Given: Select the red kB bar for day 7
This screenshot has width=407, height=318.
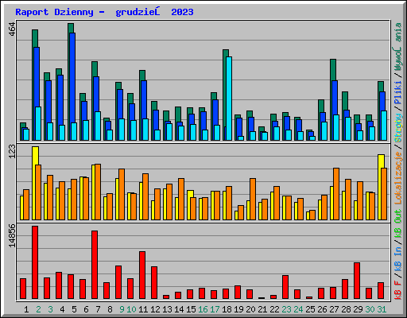Looking at the screenshot, I should tap(95, 265).
